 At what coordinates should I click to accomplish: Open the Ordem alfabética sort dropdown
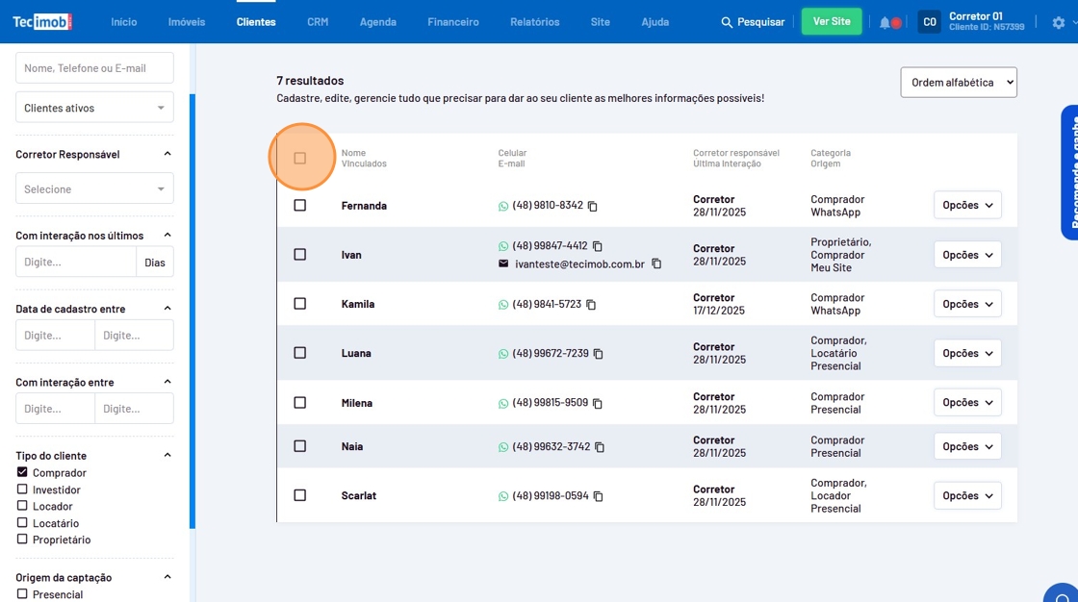958,83
